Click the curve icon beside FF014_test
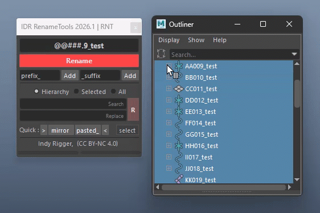 pyautogui.click(x=179, y=123)
